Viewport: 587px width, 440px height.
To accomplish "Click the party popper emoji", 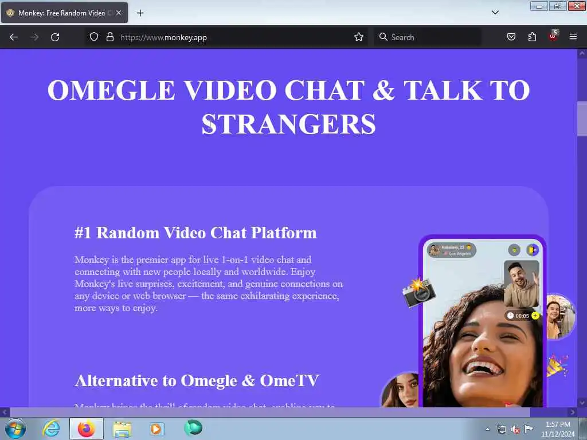I will pyautogui.click(x=557, y=366).
